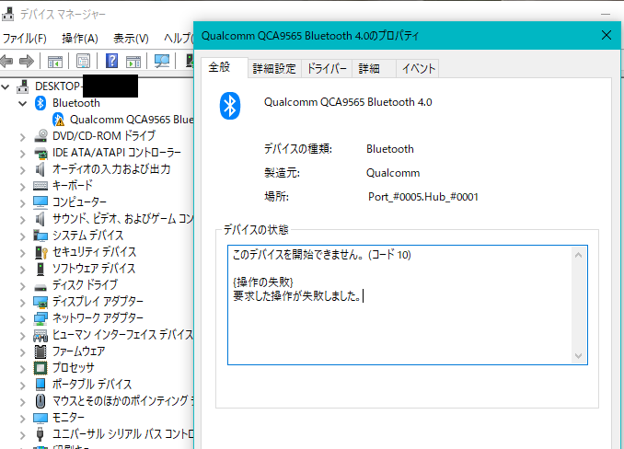Expand the モニター node
Screen dimensions: 624x449
click(23, 419)
